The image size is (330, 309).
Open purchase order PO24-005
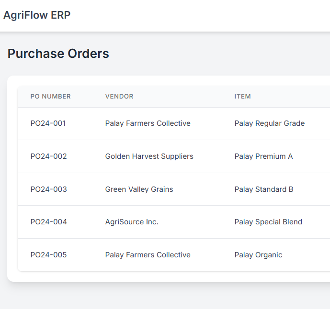48,255
